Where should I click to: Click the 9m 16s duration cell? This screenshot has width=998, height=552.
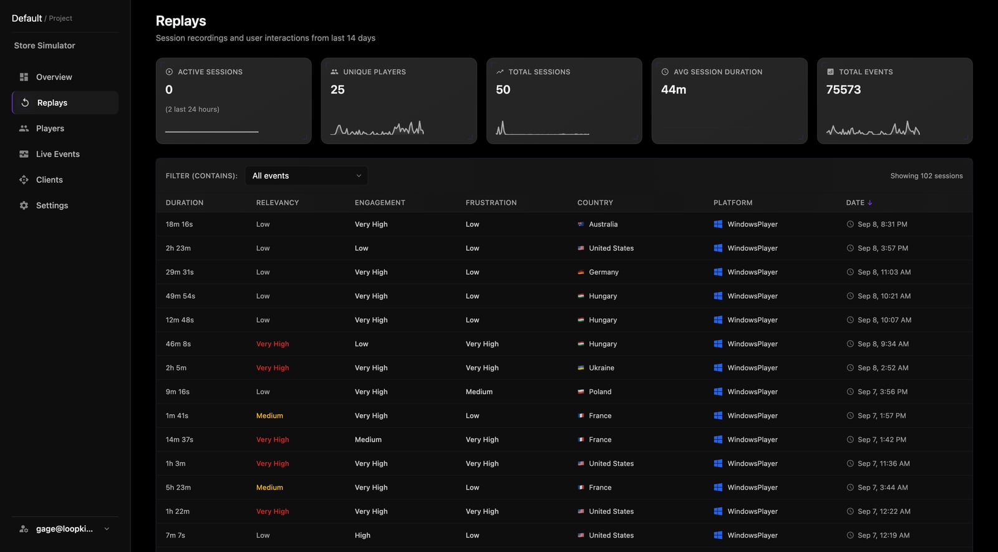(x=178, y=392)
